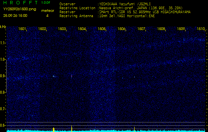Click the HROFFT title text
The image size is (208, 132).
pos(20,3)
